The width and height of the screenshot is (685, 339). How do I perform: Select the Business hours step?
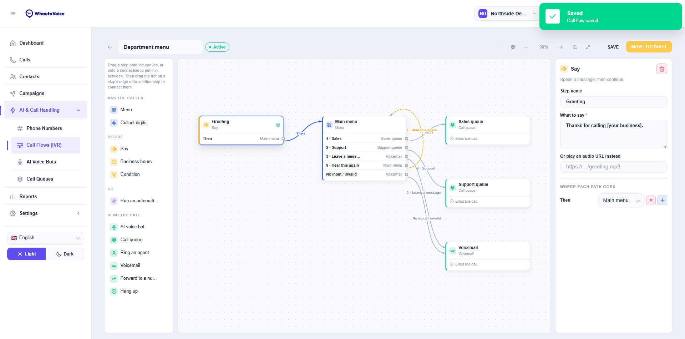tap(138, 162)
